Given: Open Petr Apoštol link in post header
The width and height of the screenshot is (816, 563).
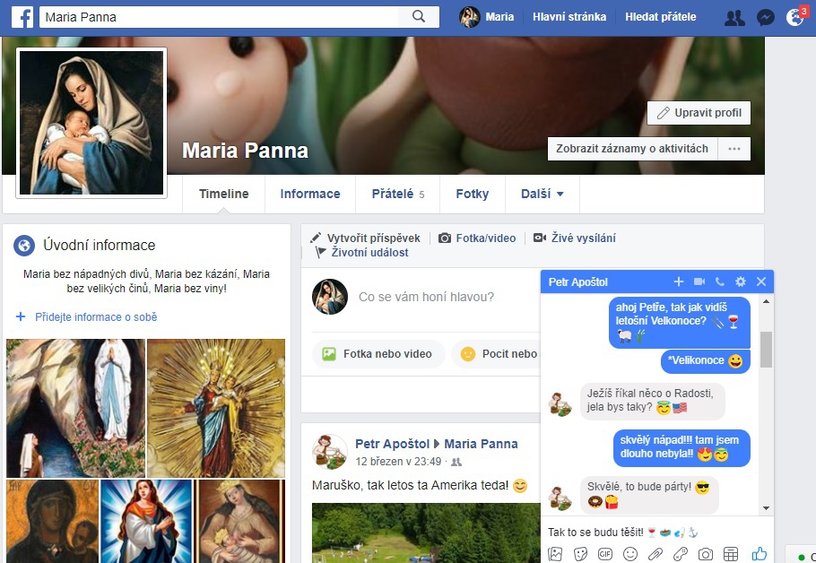Looking at the screenshot, I should point(393,444).
